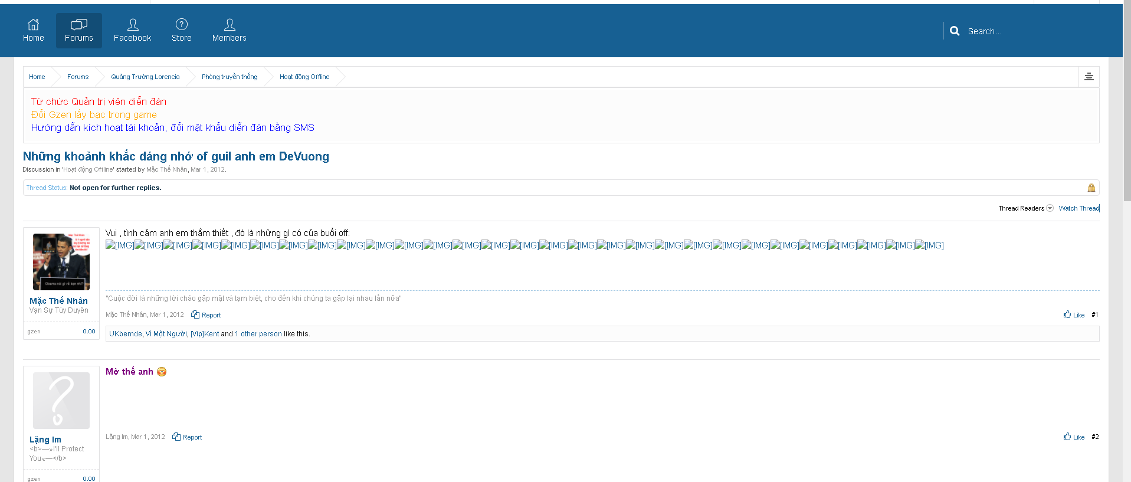Click the search magnifier icon
Viewport: 1131px width, 482px height.
(955, 31)
